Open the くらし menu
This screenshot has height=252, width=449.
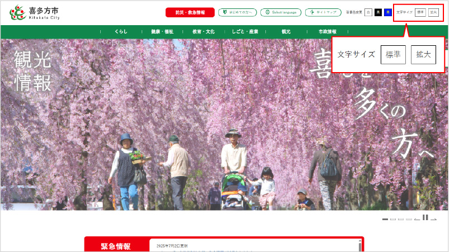click(121, 32)
